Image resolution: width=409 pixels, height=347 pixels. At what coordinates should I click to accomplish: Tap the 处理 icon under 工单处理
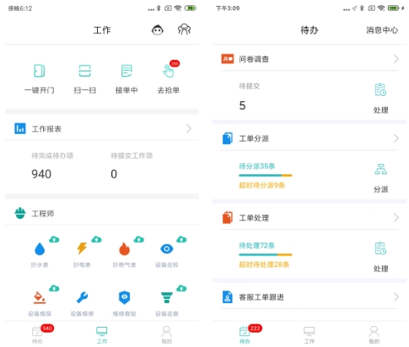point(380,248)
